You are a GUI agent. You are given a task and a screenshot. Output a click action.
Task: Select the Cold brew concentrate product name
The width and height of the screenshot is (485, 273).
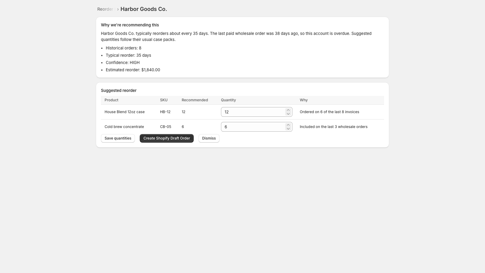(124, 127)
